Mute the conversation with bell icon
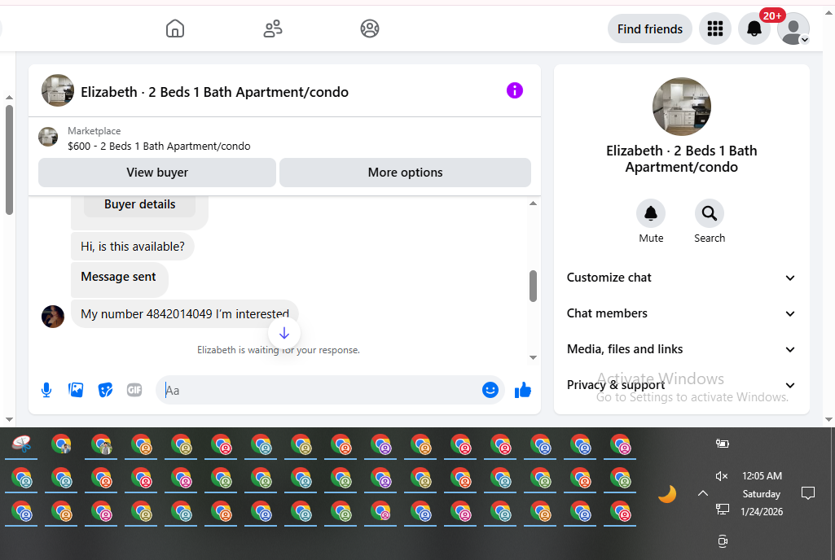835x560 pixels. [x=651, y=213]
